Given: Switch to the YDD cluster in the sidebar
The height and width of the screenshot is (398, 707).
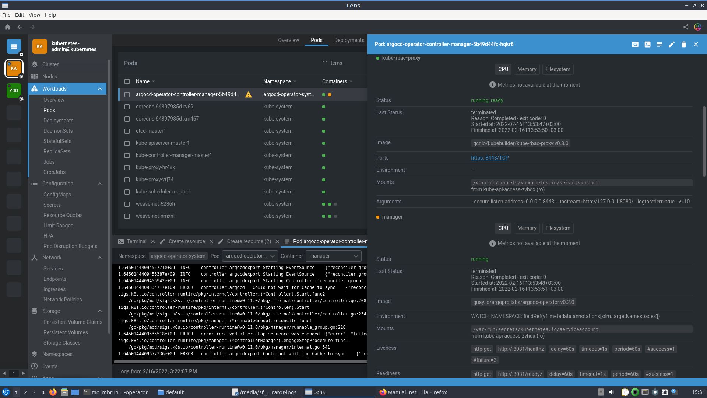Looking at the screenshot, I should (14, 90).
